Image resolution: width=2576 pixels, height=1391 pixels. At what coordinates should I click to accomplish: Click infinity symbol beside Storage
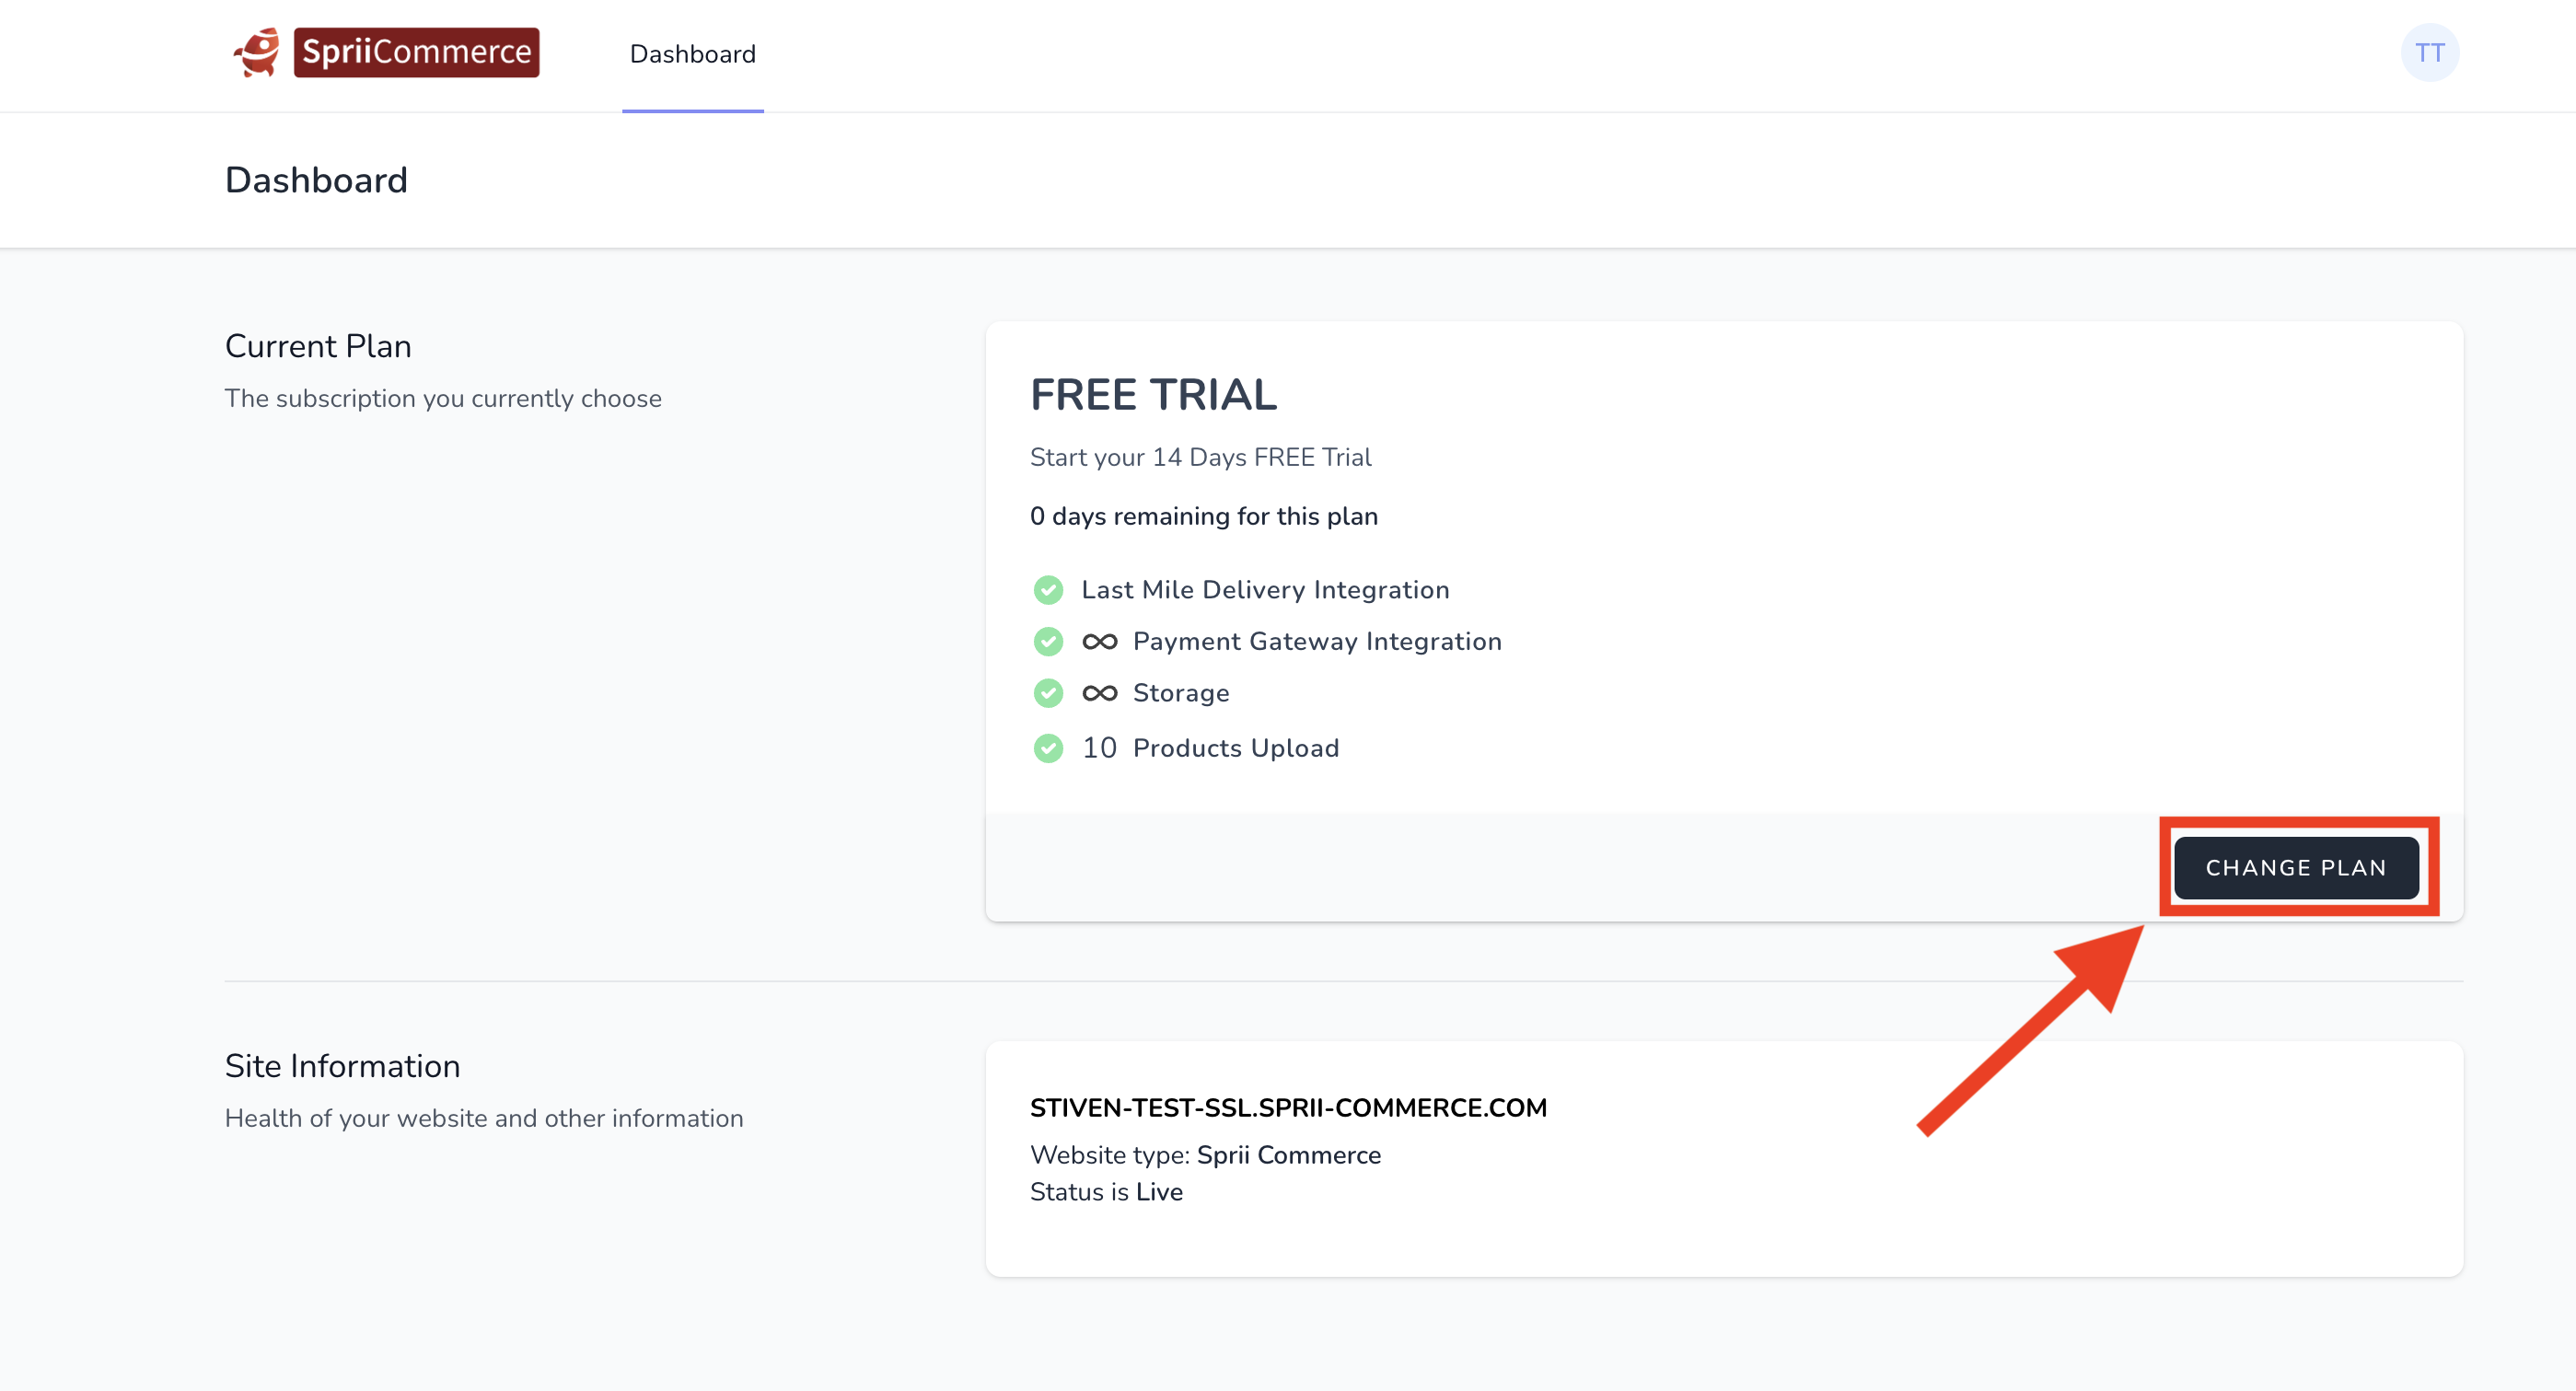(1099, 693)
